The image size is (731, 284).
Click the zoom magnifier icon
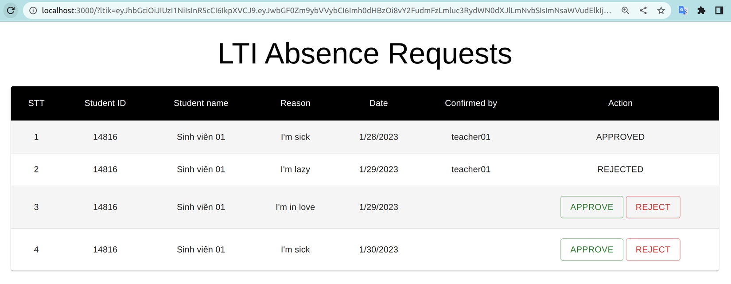(625, 10)
